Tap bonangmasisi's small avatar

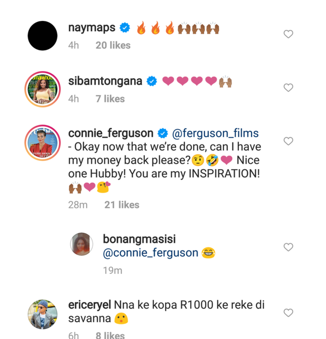81,245
